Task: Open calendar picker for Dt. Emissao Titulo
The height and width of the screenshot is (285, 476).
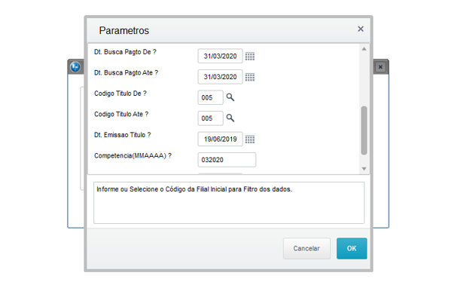Action: [250, 139]
